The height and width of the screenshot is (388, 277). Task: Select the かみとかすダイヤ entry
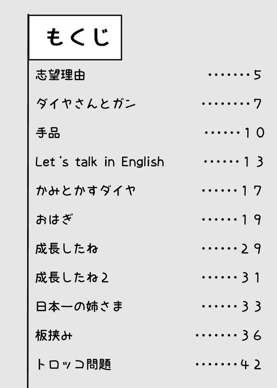tap(86, 191)
